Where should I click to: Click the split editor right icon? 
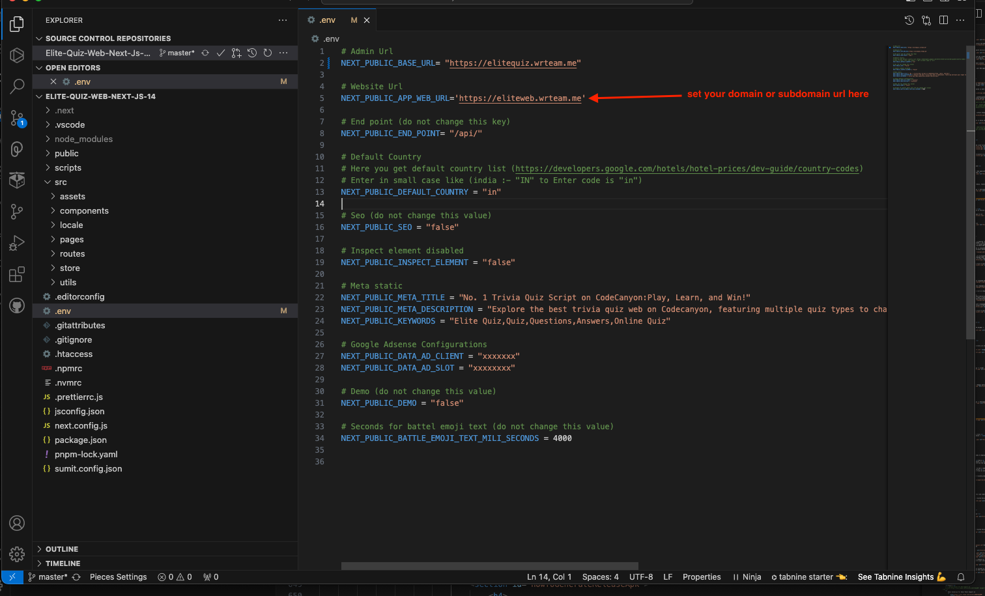tap(943, 20)
